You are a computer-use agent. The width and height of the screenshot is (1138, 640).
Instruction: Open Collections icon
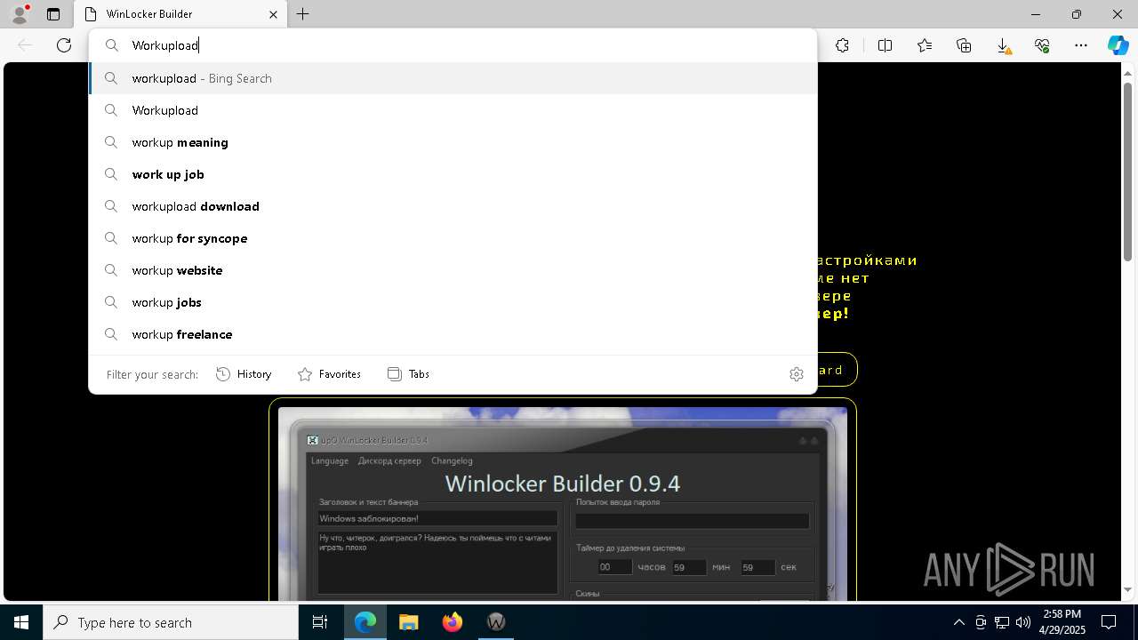pos(964,45)
